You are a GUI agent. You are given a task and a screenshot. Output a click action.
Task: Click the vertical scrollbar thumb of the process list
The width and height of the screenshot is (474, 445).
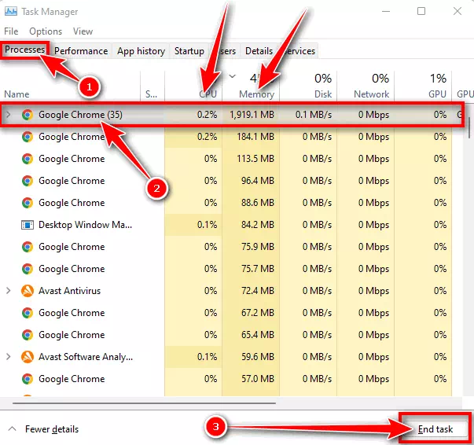pos(469,127)
